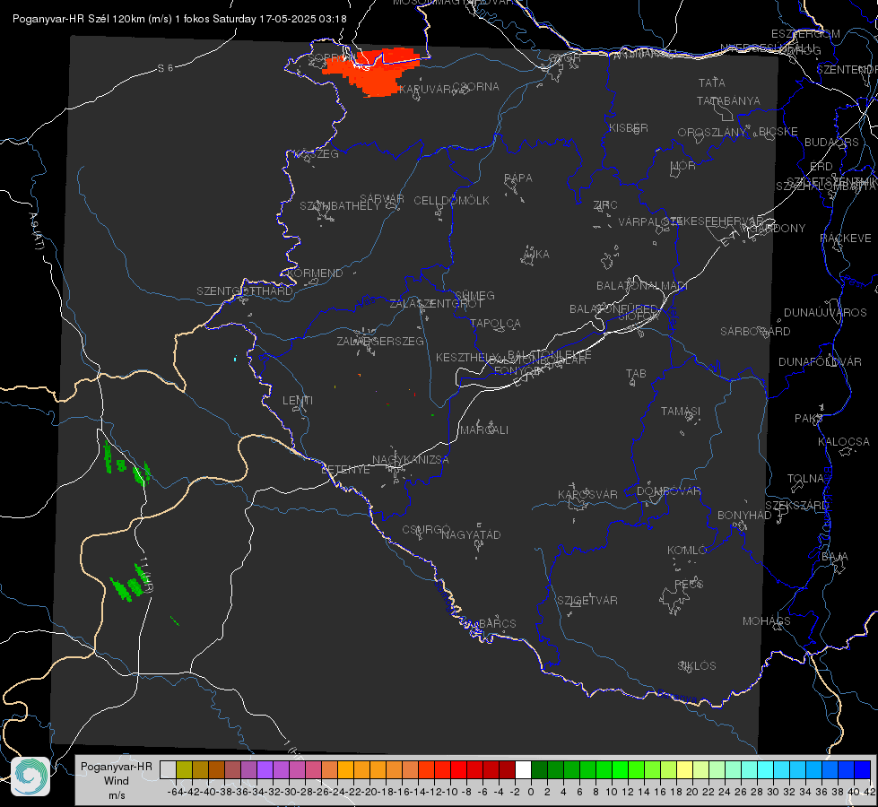Click the ZALAEGERSZEG label

coord(380,341)
